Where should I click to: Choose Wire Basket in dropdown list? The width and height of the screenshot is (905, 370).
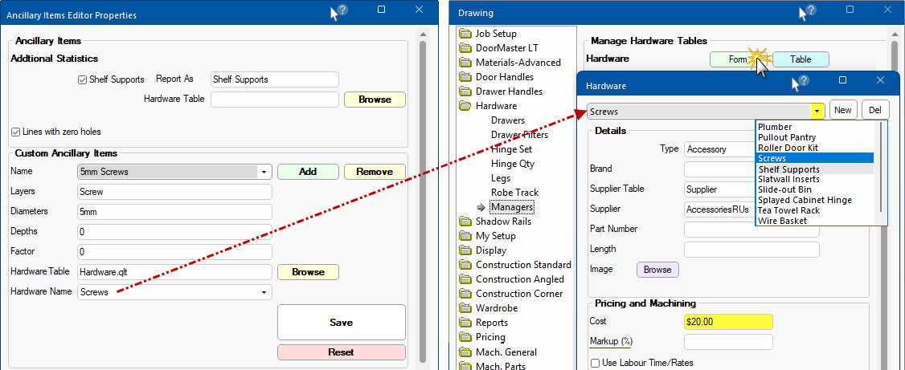[782, 221]
